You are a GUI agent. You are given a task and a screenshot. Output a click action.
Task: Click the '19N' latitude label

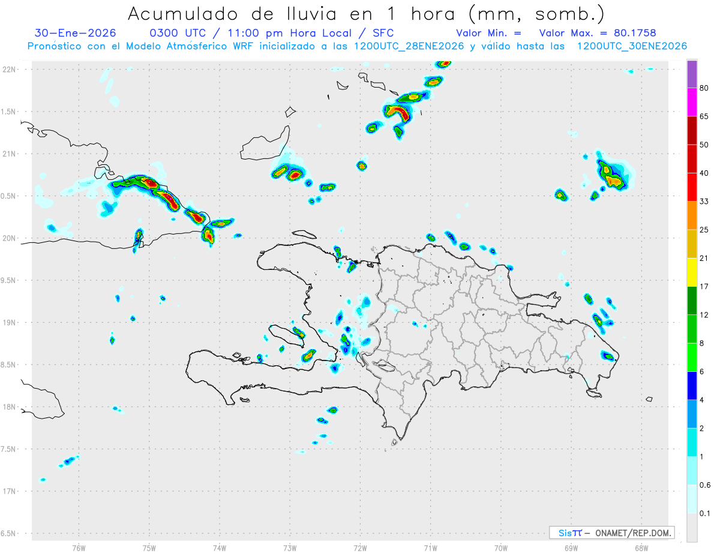tap(9, 322)
